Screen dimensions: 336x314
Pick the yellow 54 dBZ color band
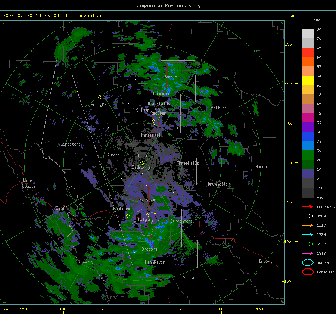click(x=308, y=80)
